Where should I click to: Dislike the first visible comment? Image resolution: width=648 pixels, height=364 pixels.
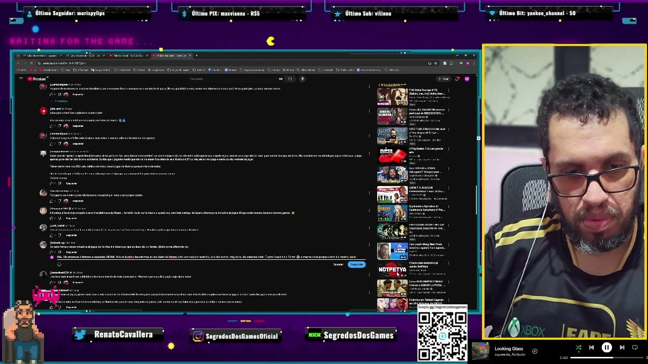(x=59, y=95)
